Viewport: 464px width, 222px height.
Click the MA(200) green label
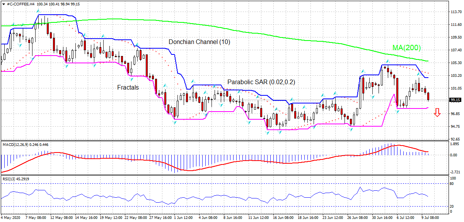coord(406,48)
